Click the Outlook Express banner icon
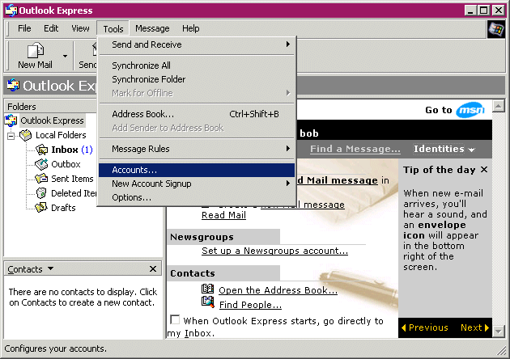This screenshot has height=359, width=510. [13, 85]
